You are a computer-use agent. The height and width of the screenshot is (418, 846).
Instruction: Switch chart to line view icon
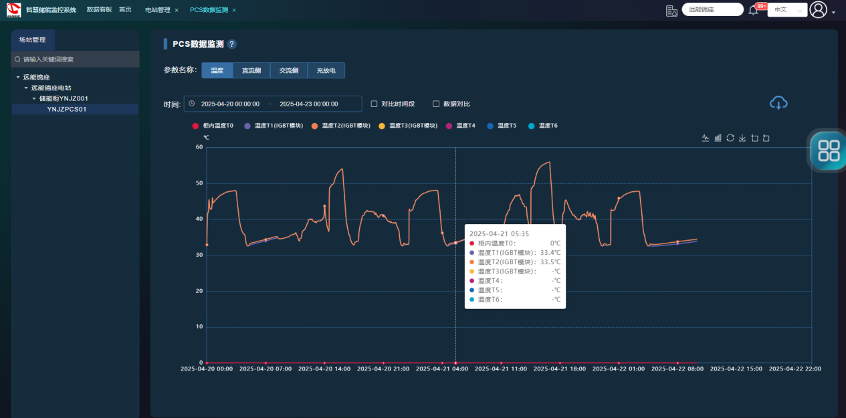tap(705, 138)
